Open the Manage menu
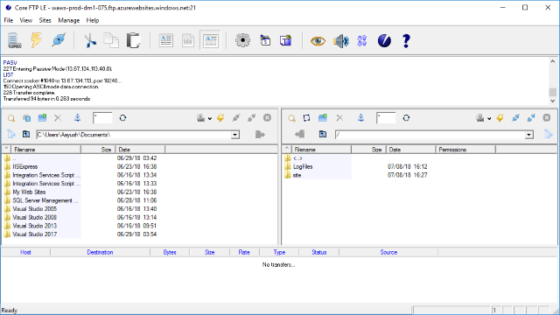560x315 pixels. pyautogui.click(x=68, y=20)
